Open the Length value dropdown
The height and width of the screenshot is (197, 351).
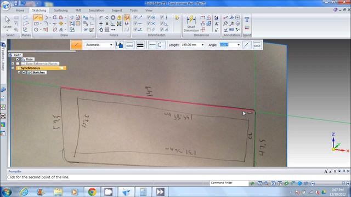pyautogui.click(x=202, y=45)
